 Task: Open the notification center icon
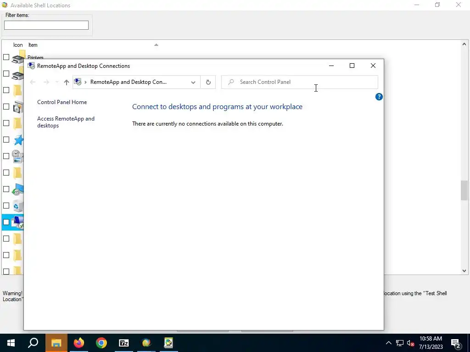click(x=456, y=343)
